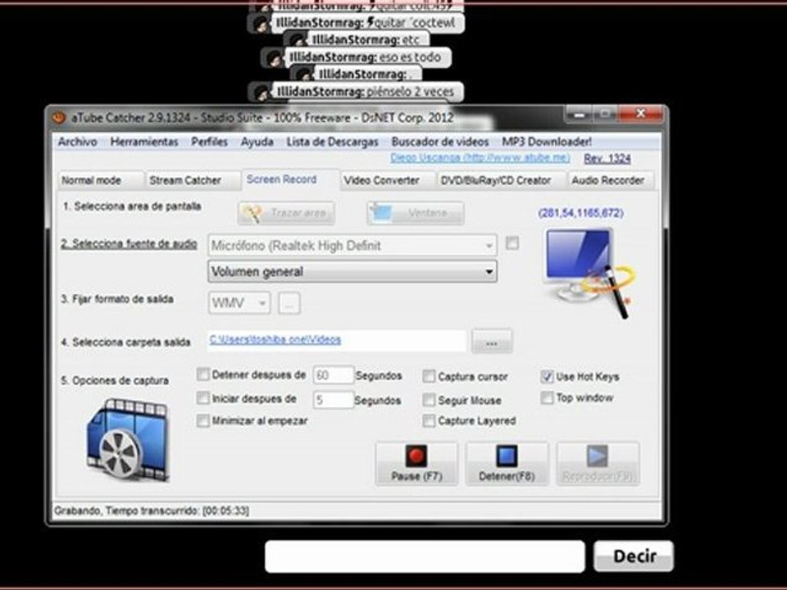Minimize the aTube Catcher window

pyautogui.click(x=580, y=115)
